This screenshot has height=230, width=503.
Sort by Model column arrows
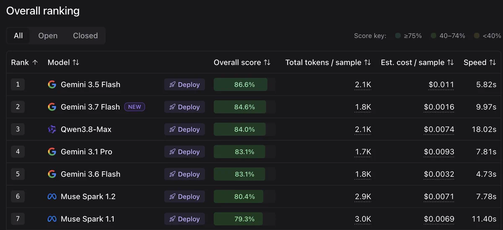[x=76, y=62]
